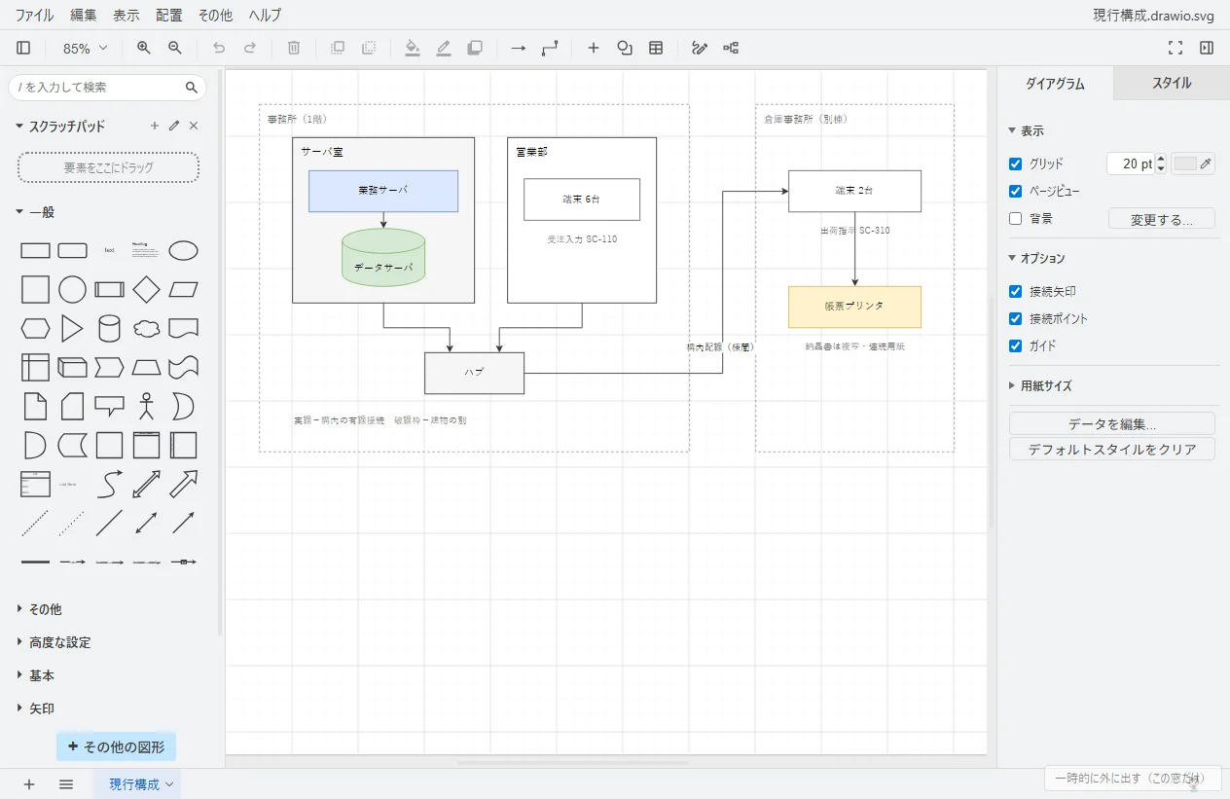
Task: Collapse the 一般 shapes section
Action: point(36,212)
